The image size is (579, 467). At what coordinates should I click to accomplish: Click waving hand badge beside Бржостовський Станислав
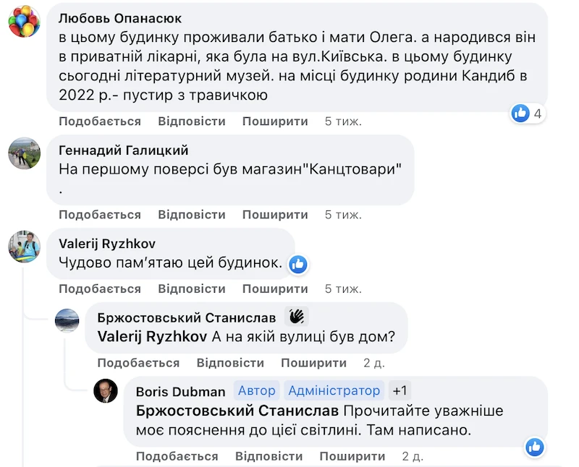(296, 317)
